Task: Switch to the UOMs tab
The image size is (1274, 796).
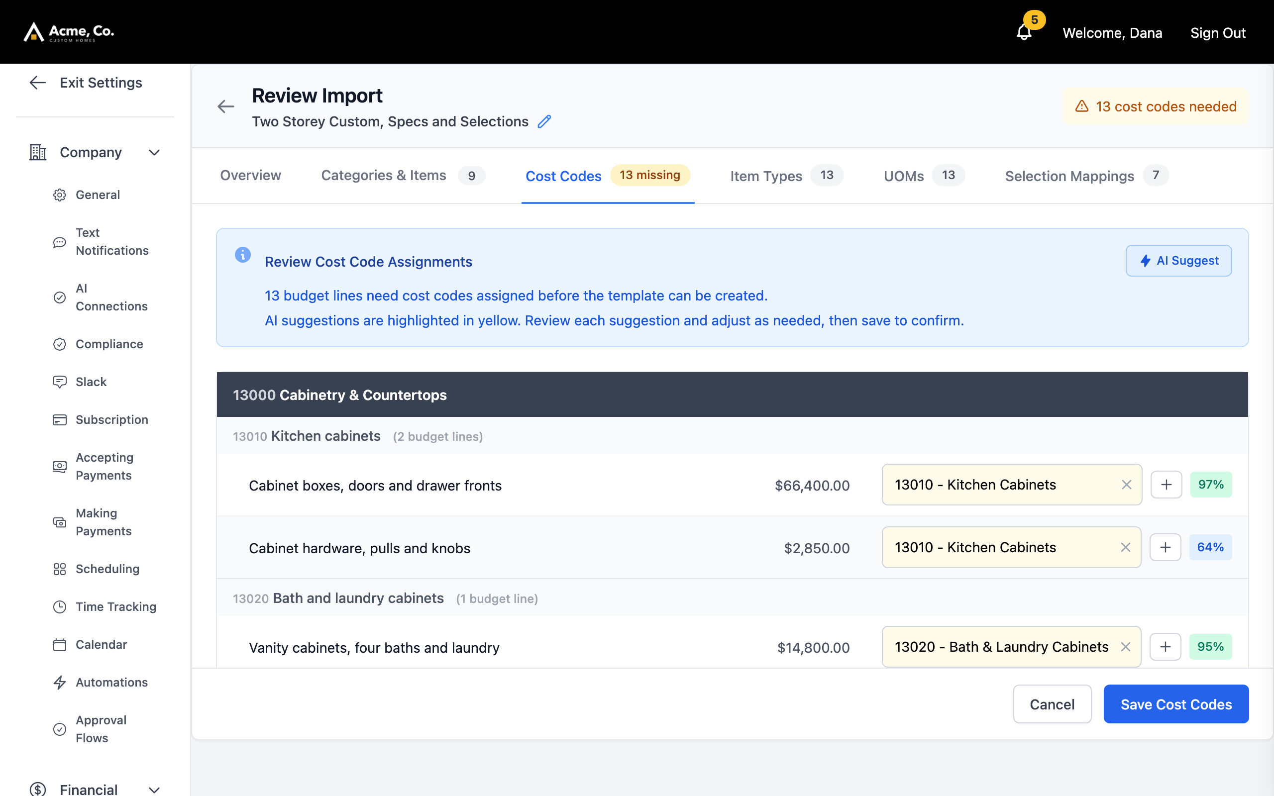Action: 924,176
